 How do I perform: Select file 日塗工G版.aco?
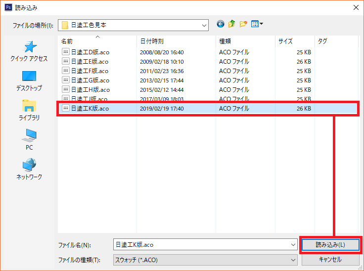[90, 80]
